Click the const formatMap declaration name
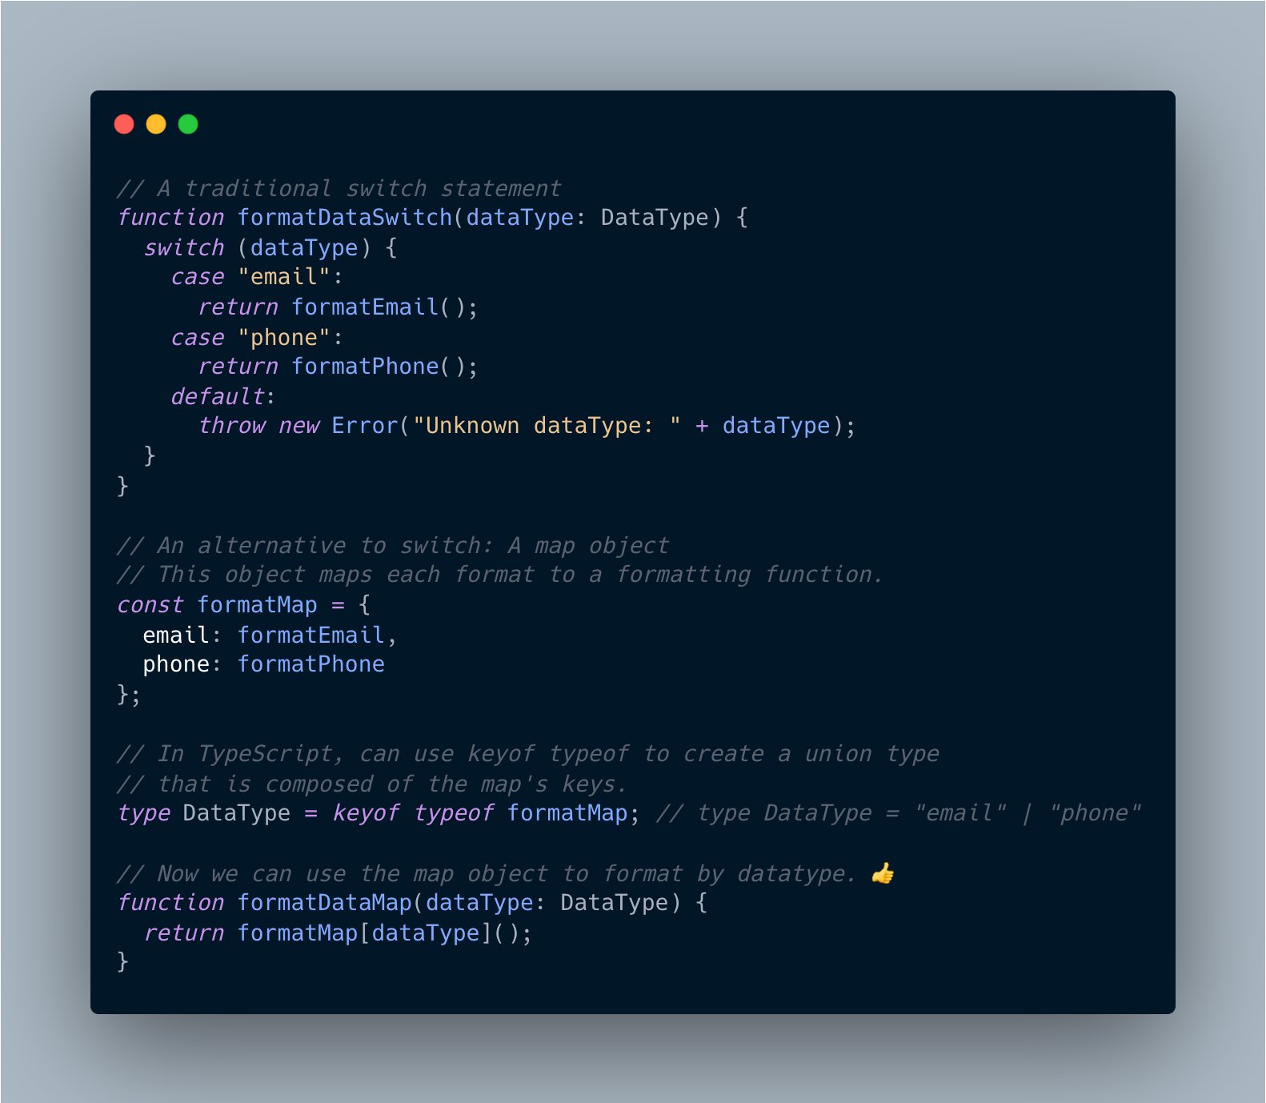This screenshot has height=1103, width=1266. point(258,605)
